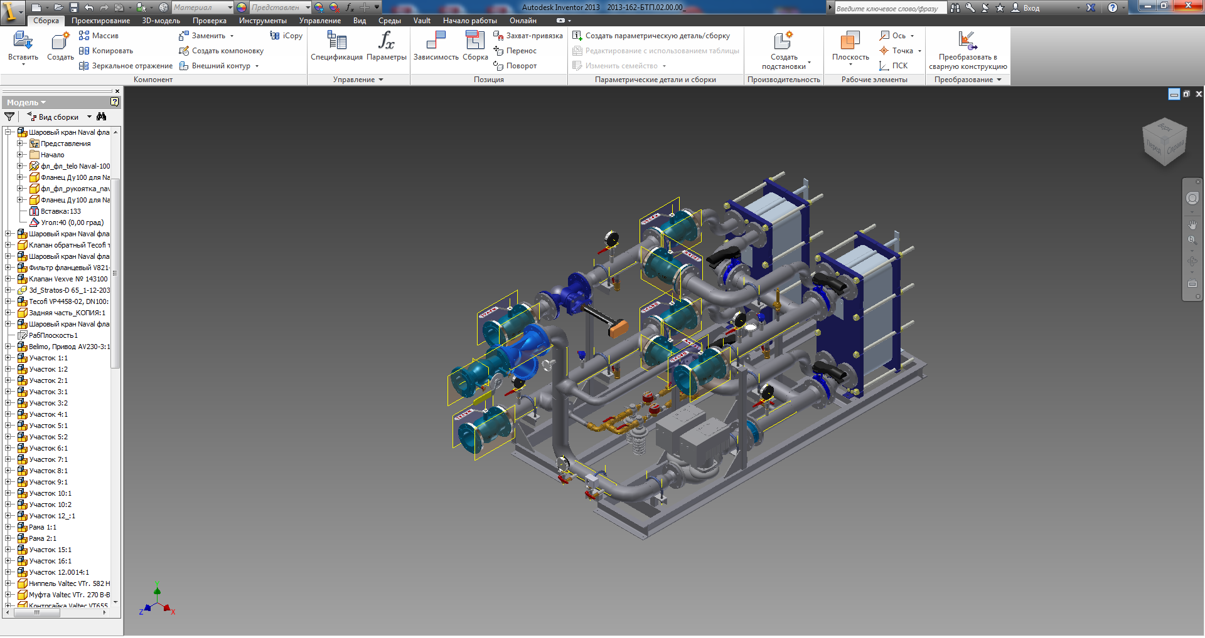Click the Зеркальное отражение mirror tool
This screenshot has height=638, width=1205.
(126, 66)
